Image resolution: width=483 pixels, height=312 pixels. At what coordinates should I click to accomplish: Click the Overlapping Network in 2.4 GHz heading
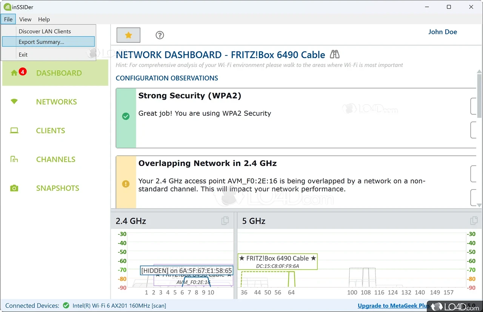click(208, 163)
